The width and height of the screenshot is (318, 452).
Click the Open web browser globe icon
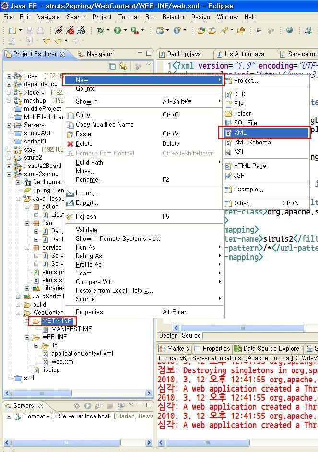(290, 30)
